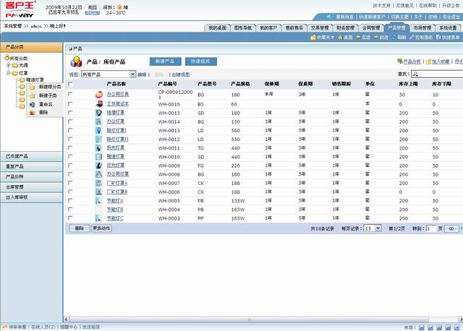Open 产品分析 chart icon link
Viewport: 463px width, 331px height.
[x=401, y=62]
